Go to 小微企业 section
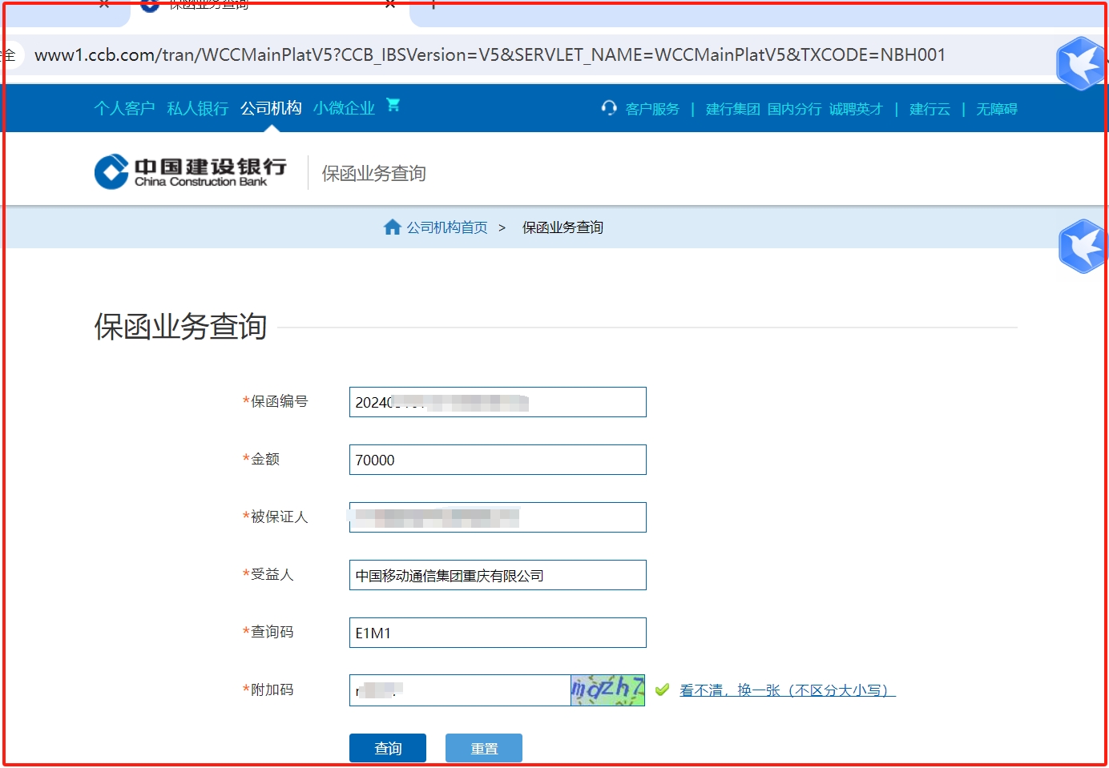 click(x=344, y=108)
